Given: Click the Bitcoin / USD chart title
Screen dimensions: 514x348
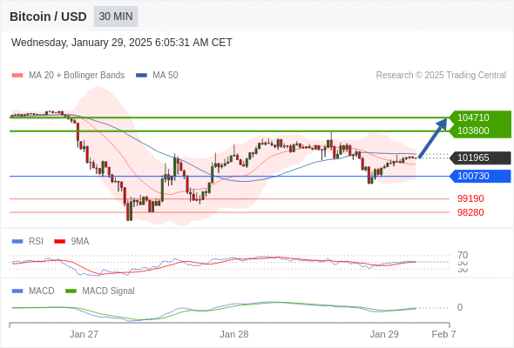Looking at the screenshot, I should tap(48, 17).
